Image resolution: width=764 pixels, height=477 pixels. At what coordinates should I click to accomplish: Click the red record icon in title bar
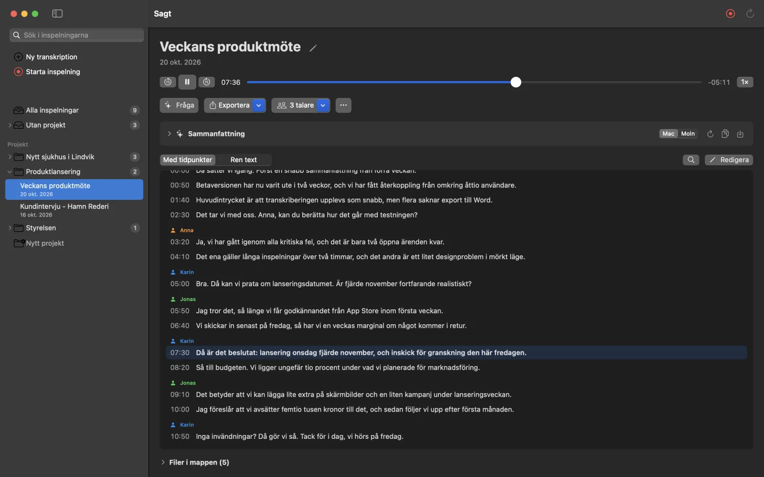[x=730, y=13]
